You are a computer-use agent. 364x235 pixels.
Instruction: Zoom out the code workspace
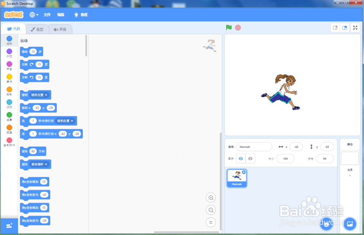tap(211, 210)
